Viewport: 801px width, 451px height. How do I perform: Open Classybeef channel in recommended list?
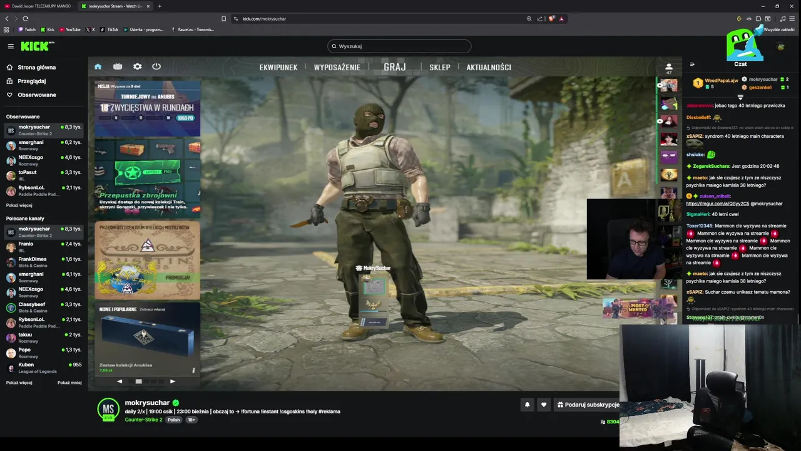point(44,308)
